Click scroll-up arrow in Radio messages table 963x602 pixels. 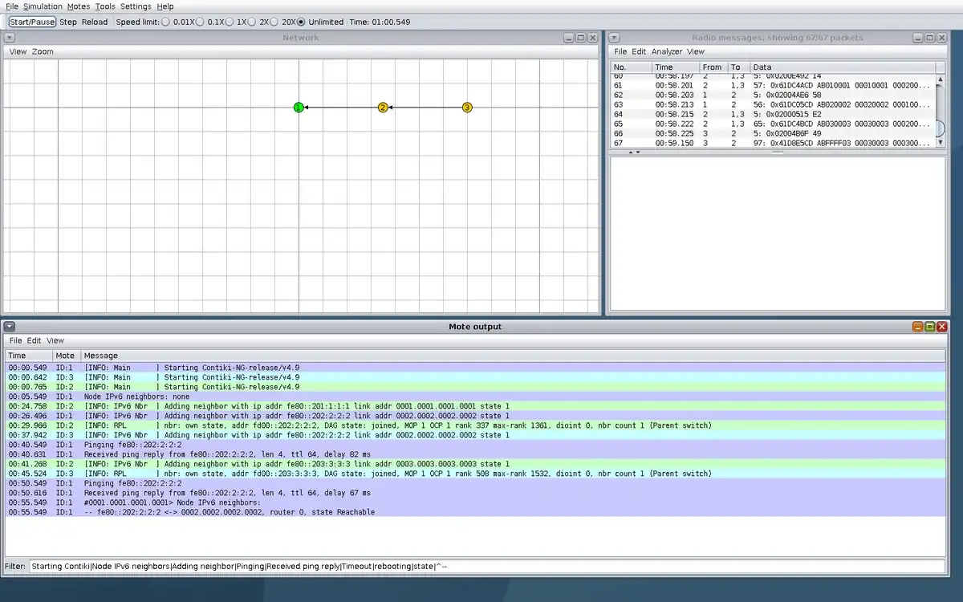pyautogui.click(x=941, y=79)
